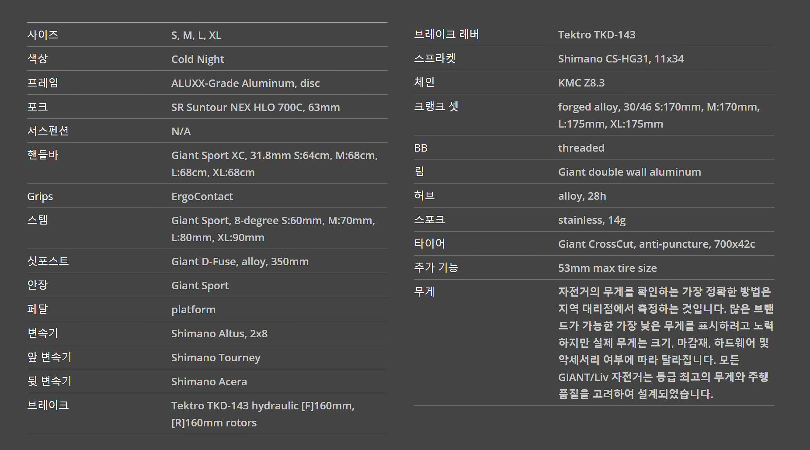Select the '페달' label
Screen dimensions: 810x450
(38, 309)
